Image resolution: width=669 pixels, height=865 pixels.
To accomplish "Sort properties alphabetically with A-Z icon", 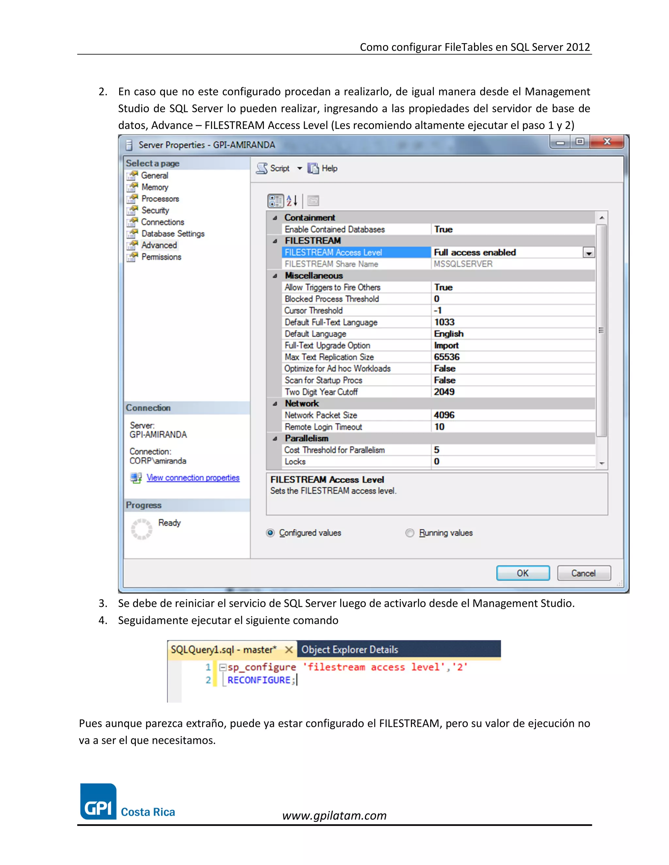I will point(292,201).
